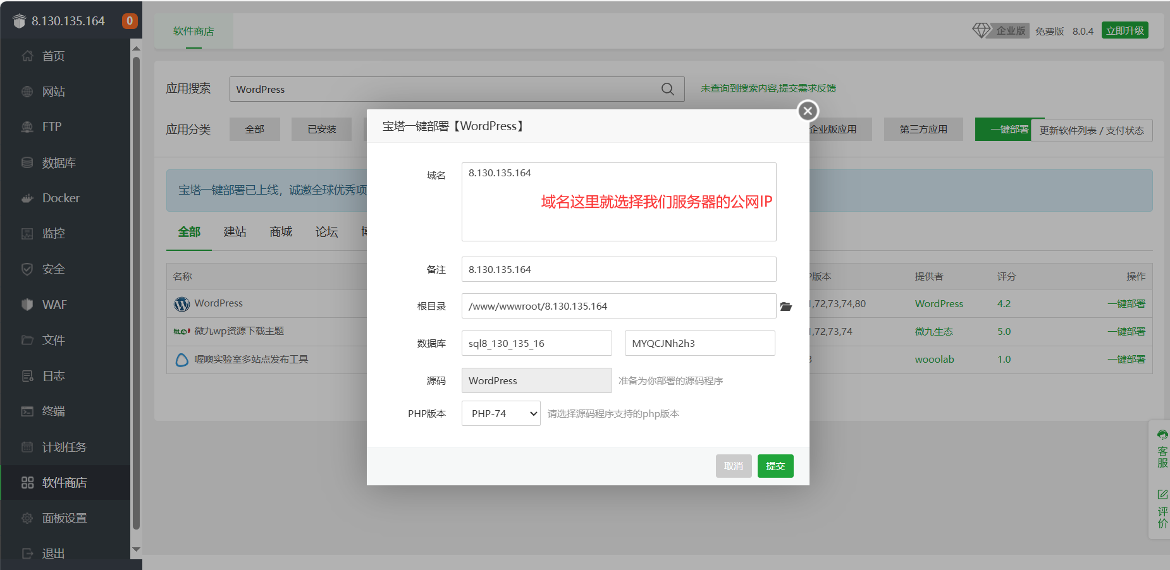Image resolution: width=1170 pixels, height=570 pixels.
Task: Click the search magnifier icon in 应用搜索
Action: (x=668, y=89)
